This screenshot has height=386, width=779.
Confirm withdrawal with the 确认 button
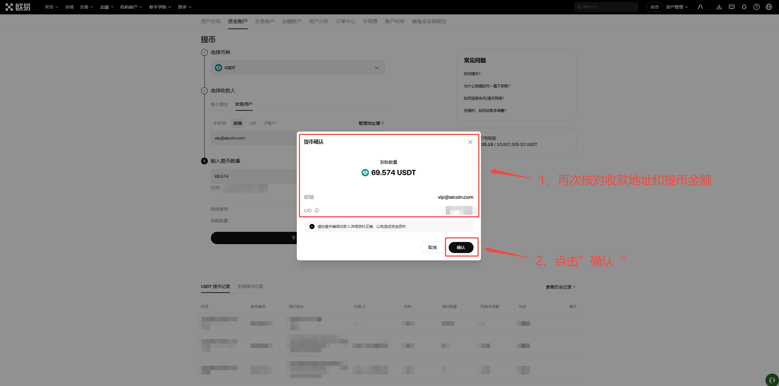(461, 247)
